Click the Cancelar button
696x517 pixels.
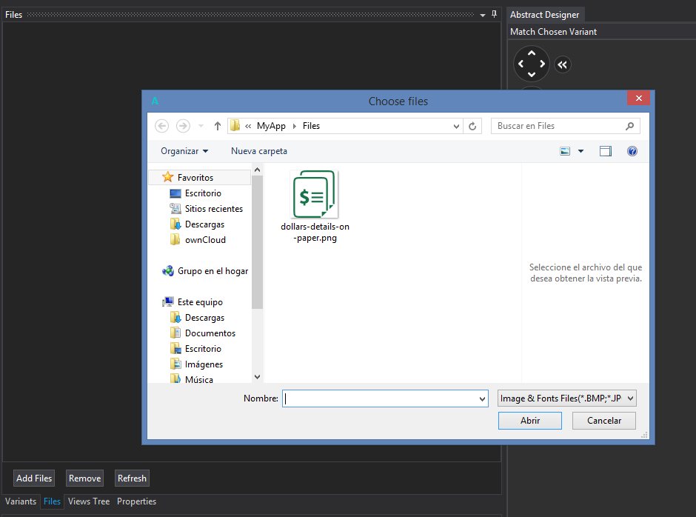[x=604, y=421]
